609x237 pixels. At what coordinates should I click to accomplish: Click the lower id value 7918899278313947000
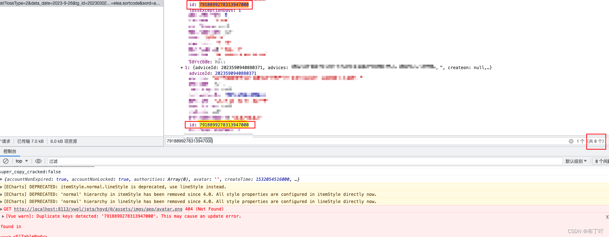(224, 125)
